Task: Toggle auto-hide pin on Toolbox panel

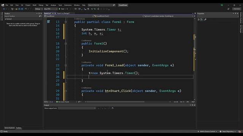Action: coord(39,14)
